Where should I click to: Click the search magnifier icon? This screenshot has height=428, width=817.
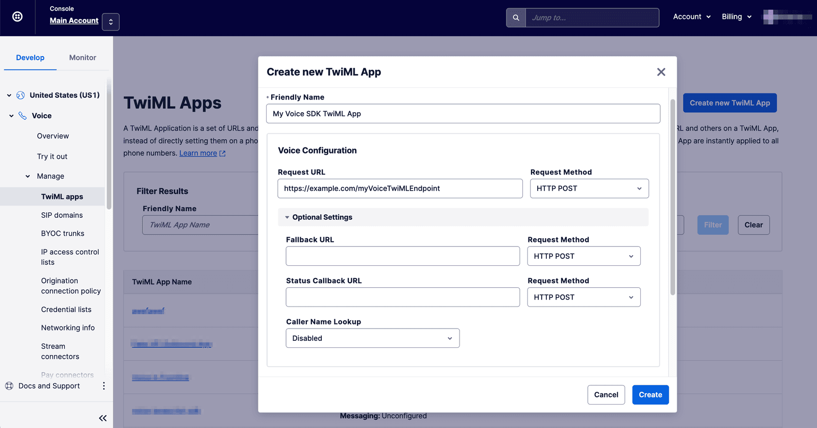click(x=516, y=18)
